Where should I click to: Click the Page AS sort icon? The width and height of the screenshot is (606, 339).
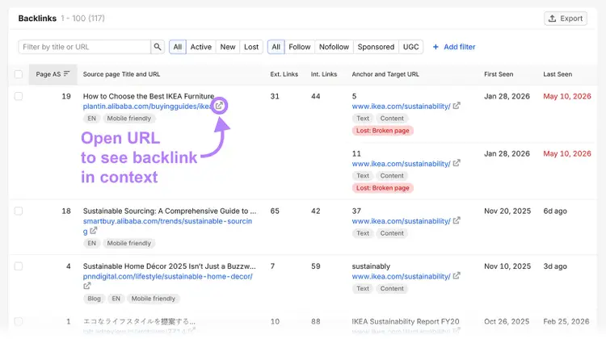click(x=66, y=73)
